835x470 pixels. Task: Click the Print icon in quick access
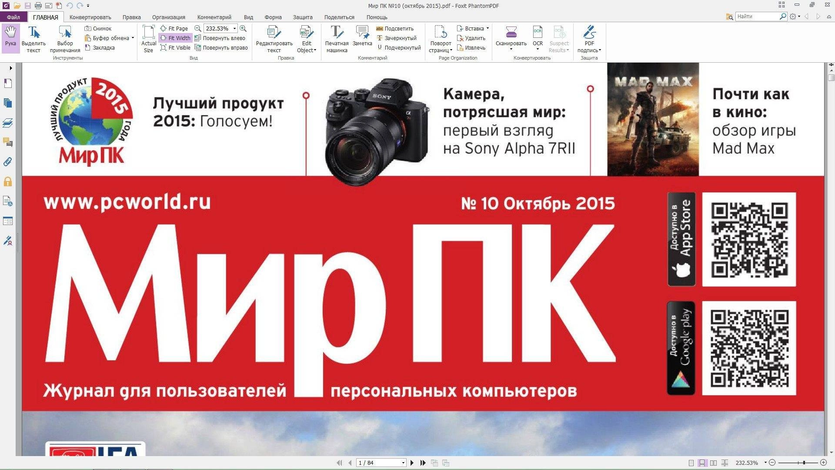[x=38, y=6]
